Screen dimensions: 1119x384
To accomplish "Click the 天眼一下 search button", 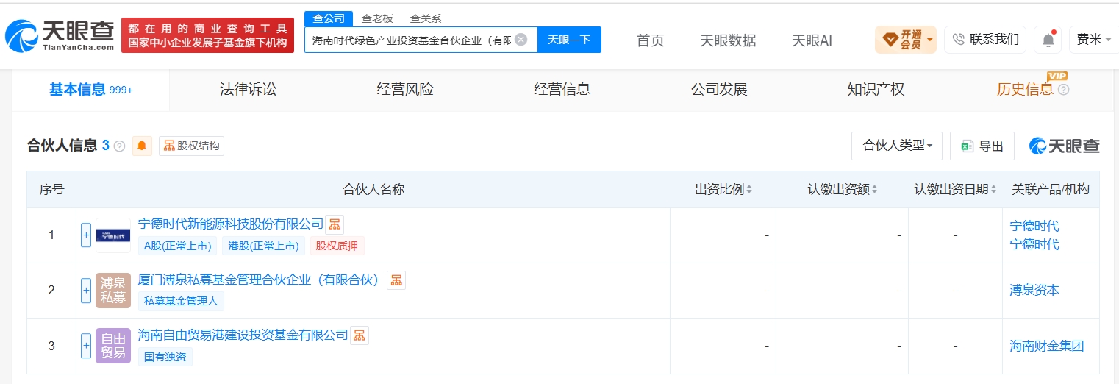I will tap(569, 40).
